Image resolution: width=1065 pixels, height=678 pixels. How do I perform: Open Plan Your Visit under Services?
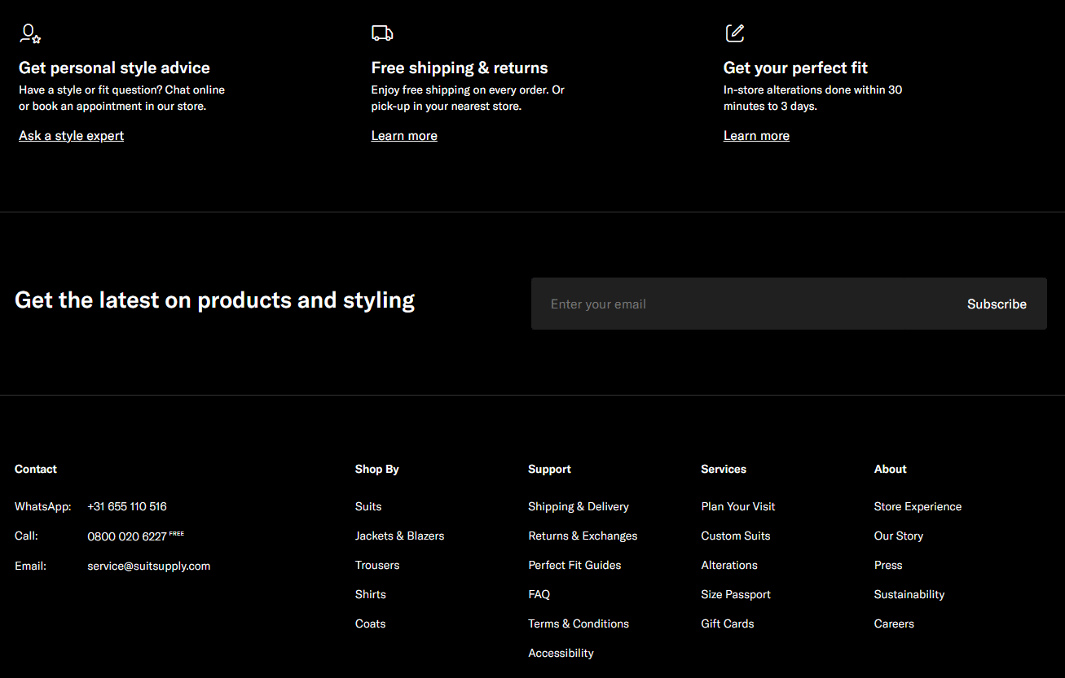[x=738, y=506]
